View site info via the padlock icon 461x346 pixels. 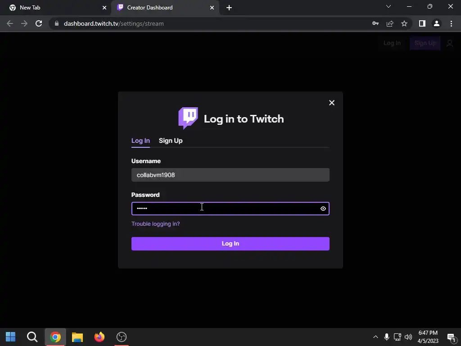pyautogui.click(x=57, y=23)
